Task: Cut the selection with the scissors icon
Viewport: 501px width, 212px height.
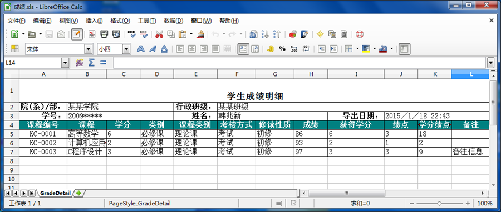Action: pyautogui.click(x=159, y=34)
